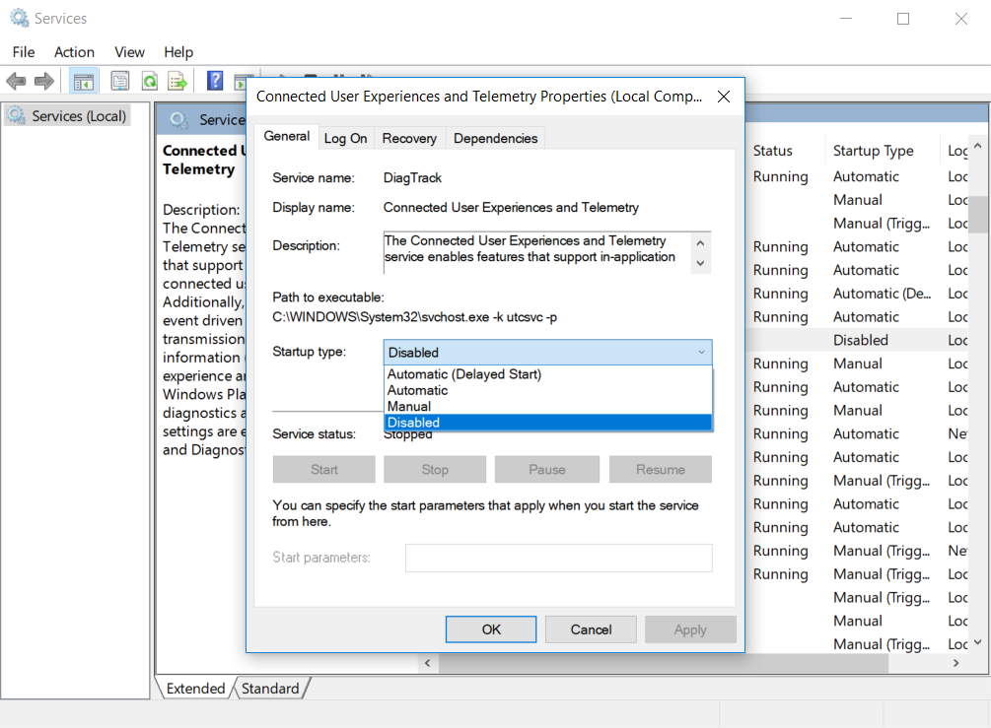Click the Automatic (De... startup type cell
Viewport: 991px width, 728px height.
[882, 293]
